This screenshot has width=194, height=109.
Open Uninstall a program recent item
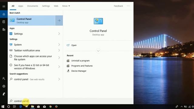80,61
